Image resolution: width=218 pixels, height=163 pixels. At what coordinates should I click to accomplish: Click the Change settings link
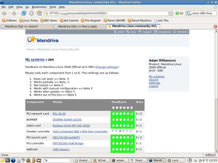pyautogui.click(x=106, y=67)
